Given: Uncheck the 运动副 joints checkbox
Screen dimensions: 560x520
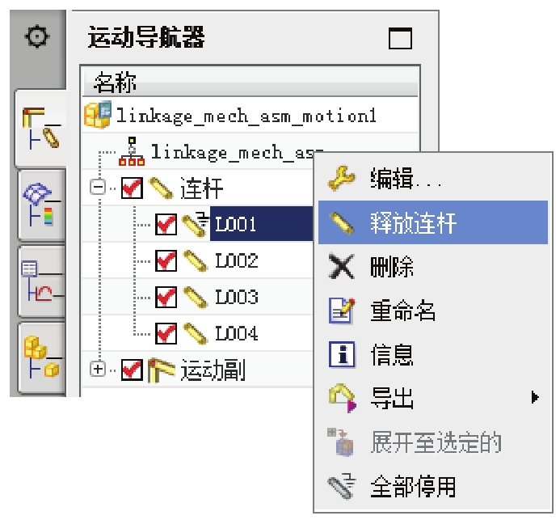Looking at the screenshot, I should [132, 370].
